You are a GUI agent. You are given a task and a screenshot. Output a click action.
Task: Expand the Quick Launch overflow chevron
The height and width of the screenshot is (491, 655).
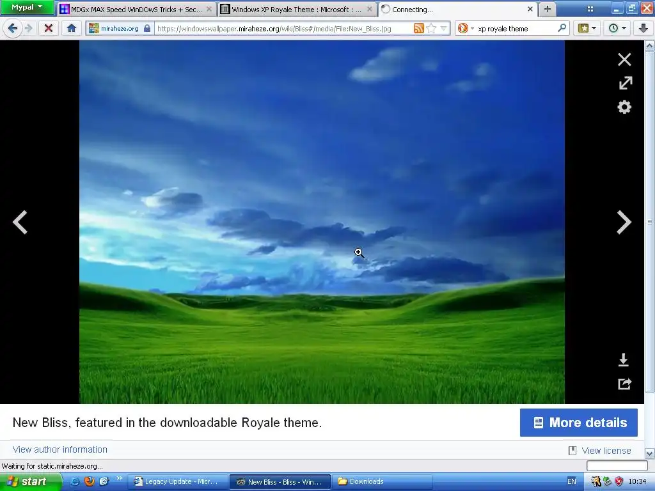coord(119,478)
